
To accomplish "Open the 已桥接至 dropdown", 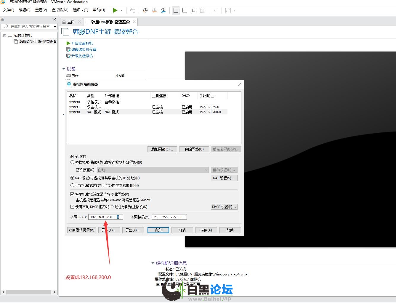I will (153, 170).
